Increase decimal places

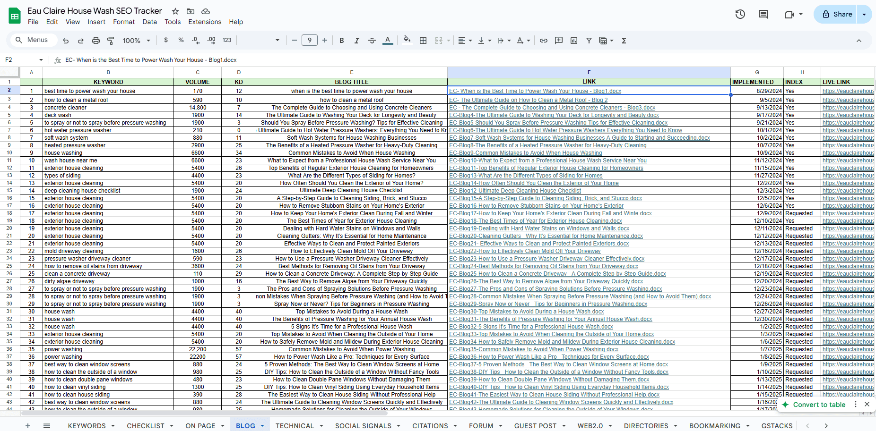tap(211, 40)
